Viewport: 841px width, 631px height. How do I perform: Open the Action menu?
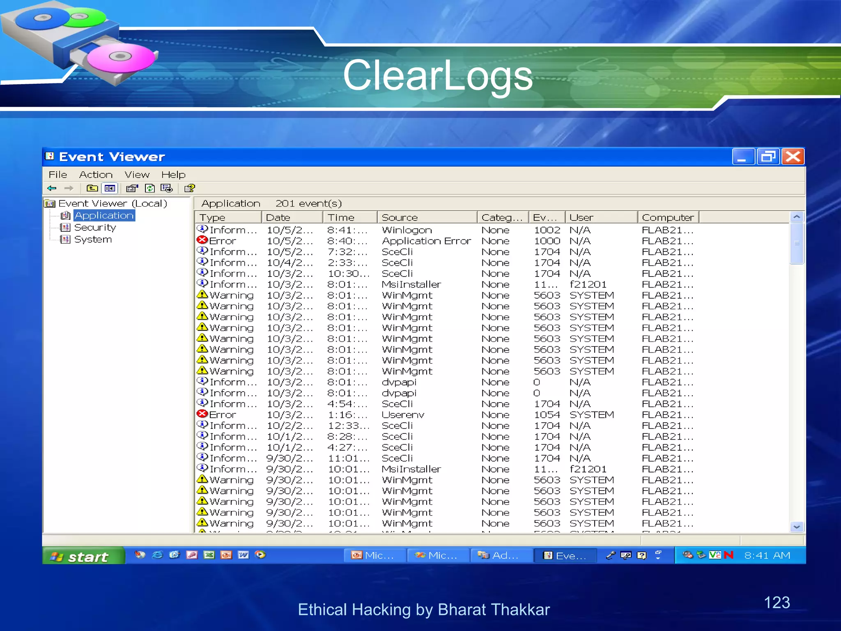(x=96, y=175)
